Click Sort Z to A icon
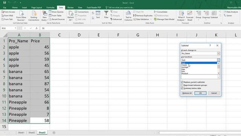241x136 pixels. [x=93, y=18]
